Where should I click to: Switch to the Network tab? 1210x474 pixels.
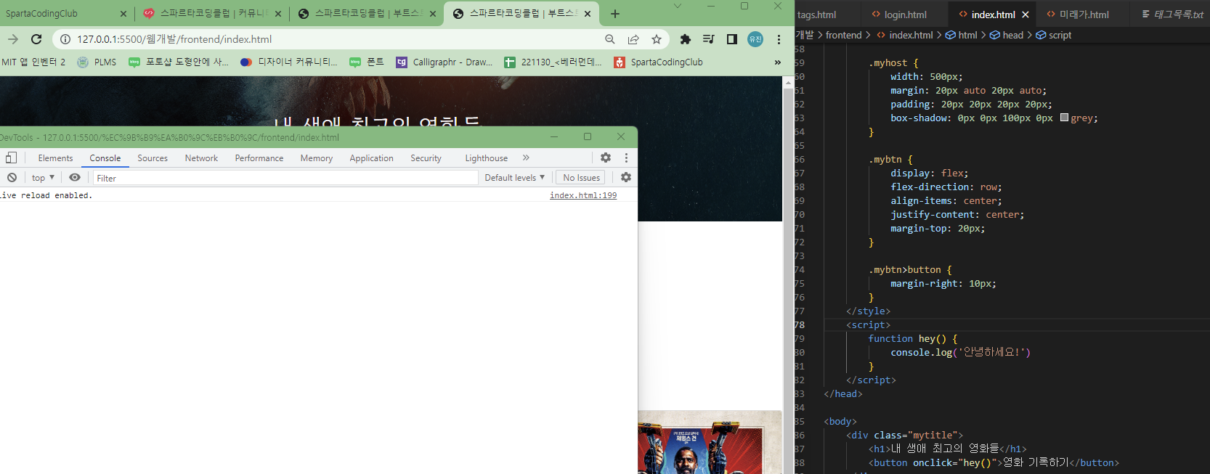pos(201,158)
